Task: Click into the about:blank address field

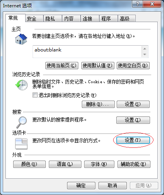Action: 87,51
